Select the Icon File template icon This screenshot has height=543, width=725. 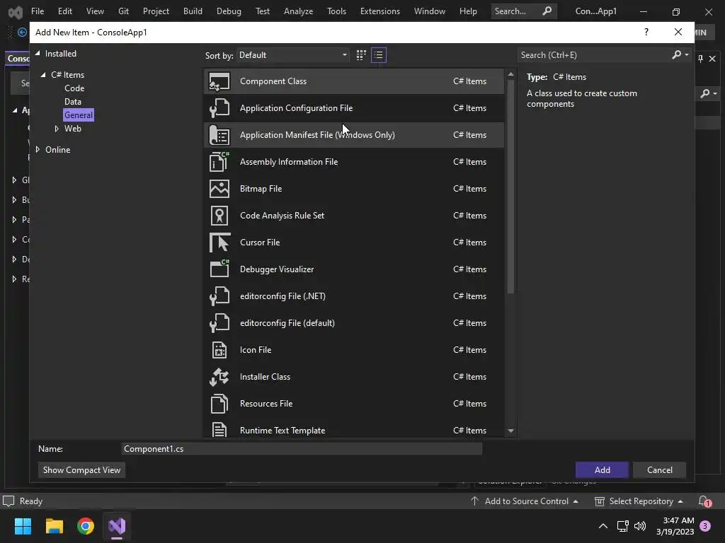219,350
